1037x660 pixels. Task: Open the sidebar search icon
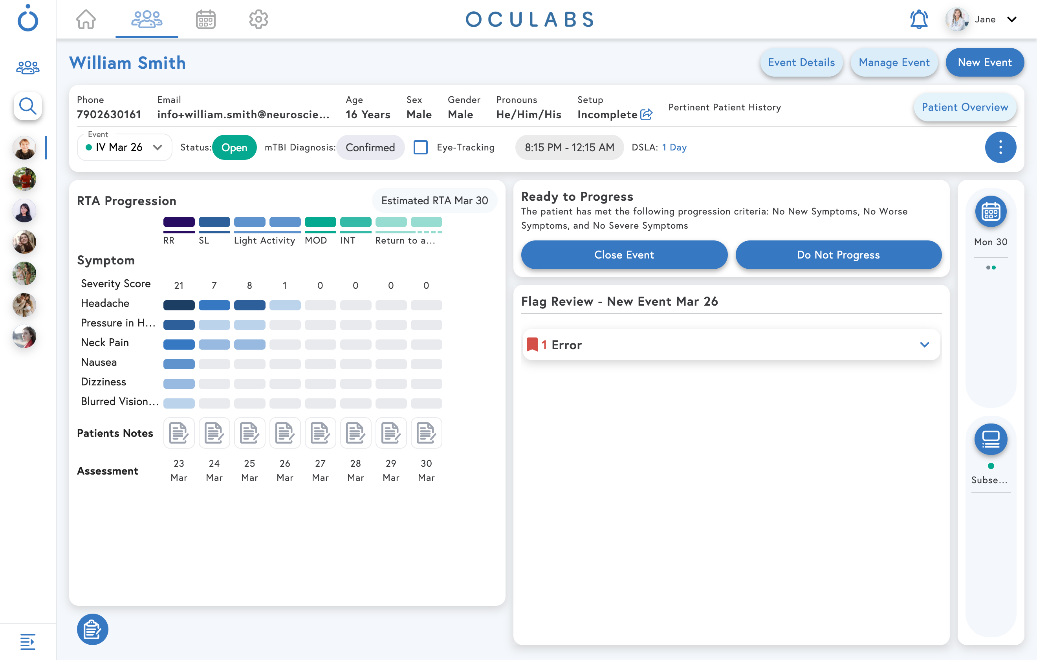(x=27, y=106)
